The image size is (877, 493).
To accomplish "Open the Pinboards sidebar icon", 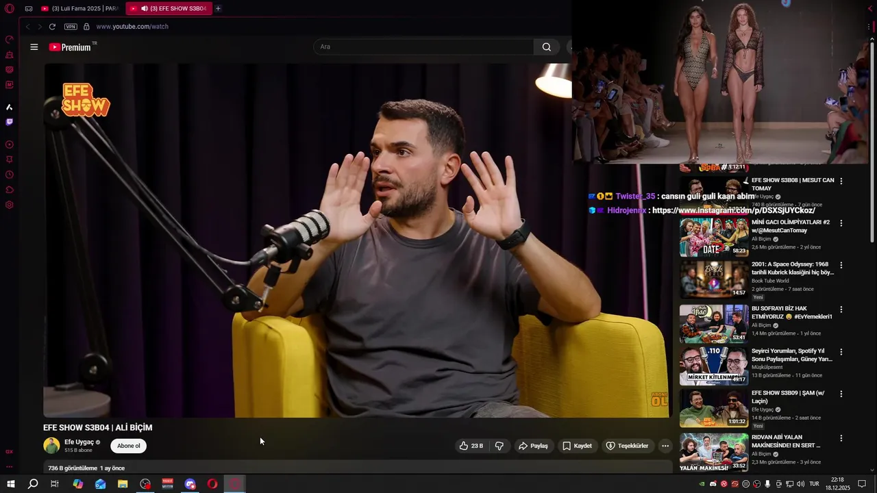I will [x=10, y=160].
